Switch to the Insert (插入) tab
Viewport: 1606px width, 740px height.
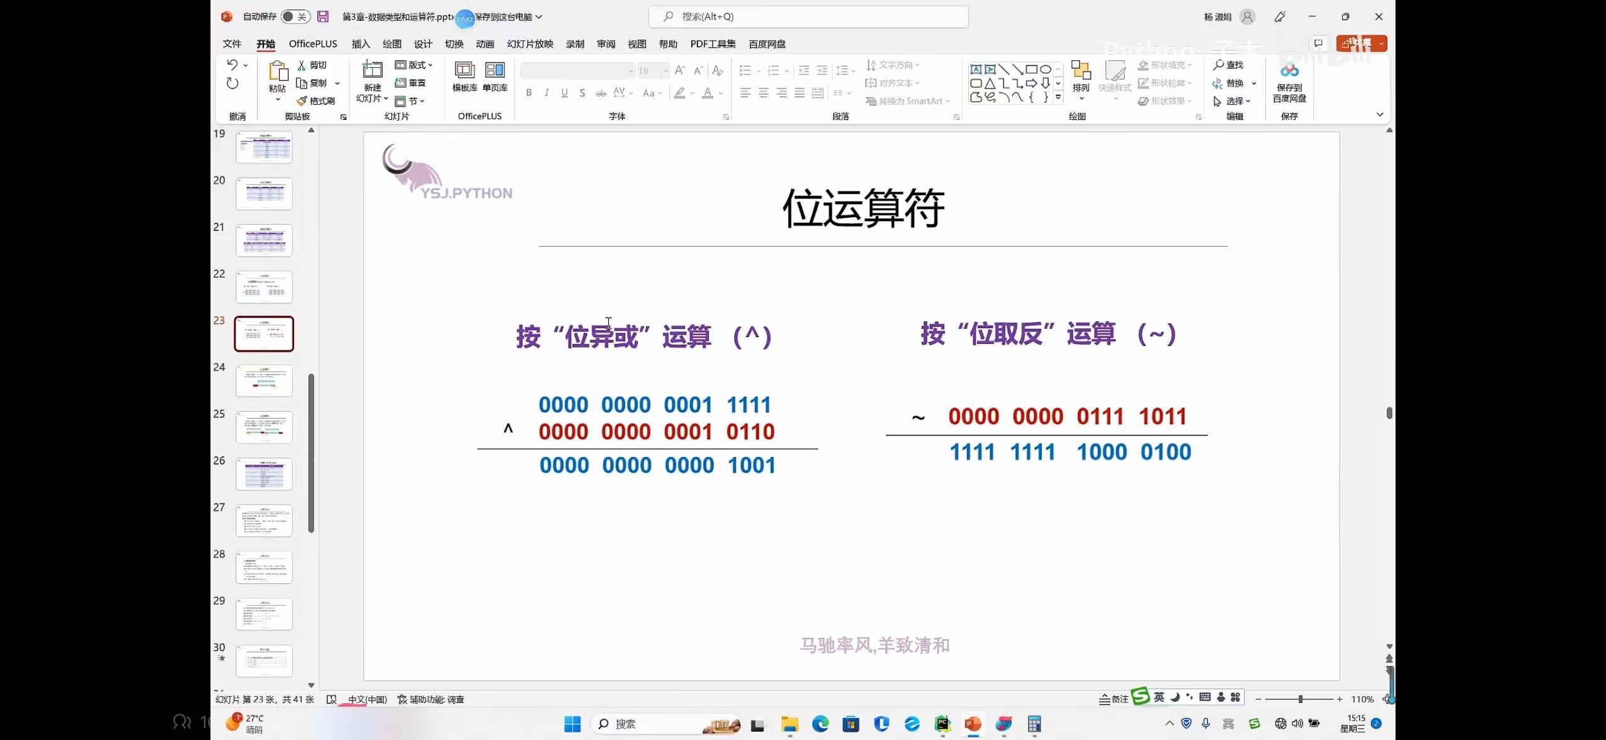361,44
